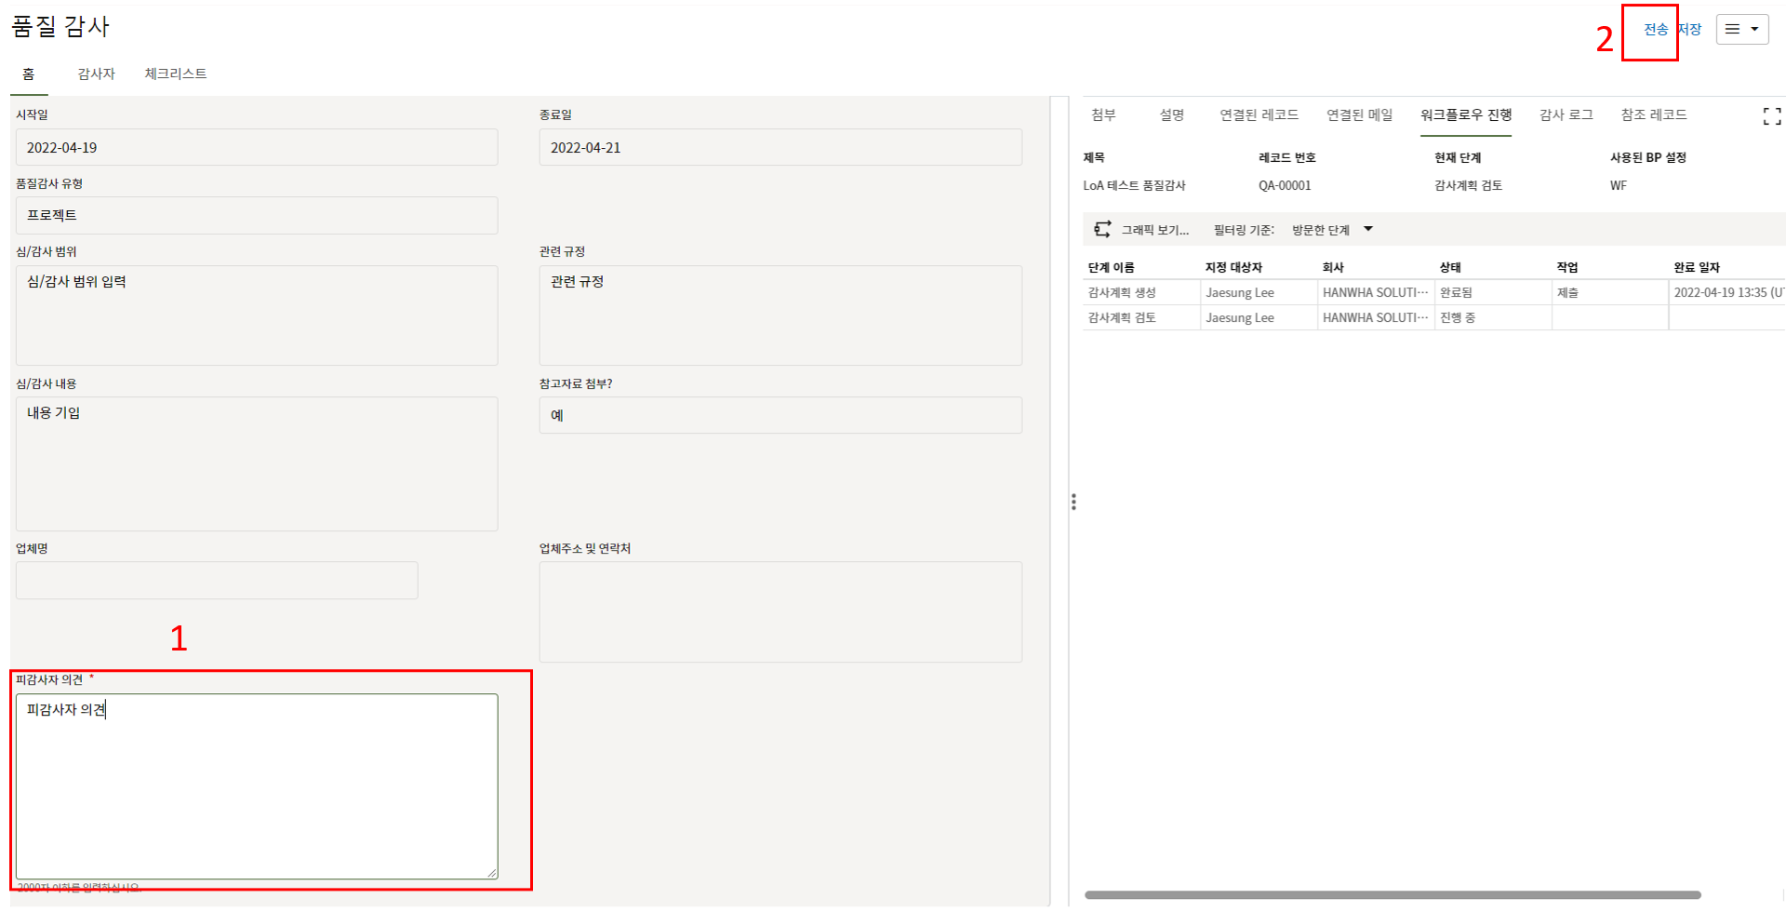Click the 업체명 input field

[x=217, y=581]
